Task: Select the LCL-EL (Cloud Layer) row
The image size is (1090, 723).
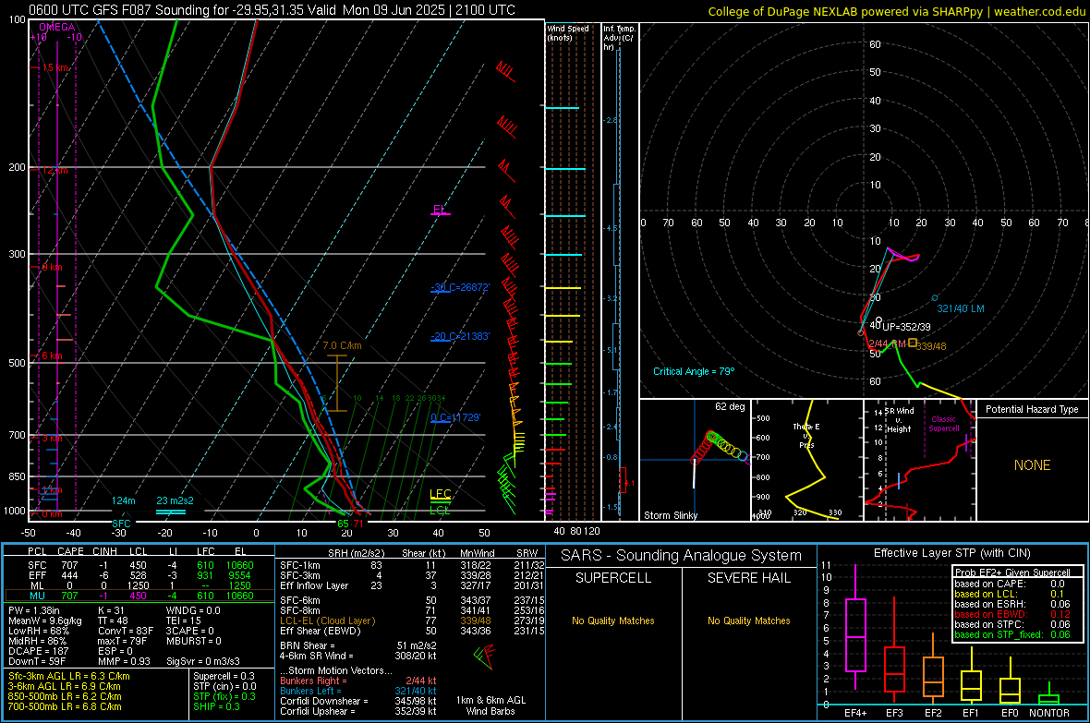Action: pos(412,621)
